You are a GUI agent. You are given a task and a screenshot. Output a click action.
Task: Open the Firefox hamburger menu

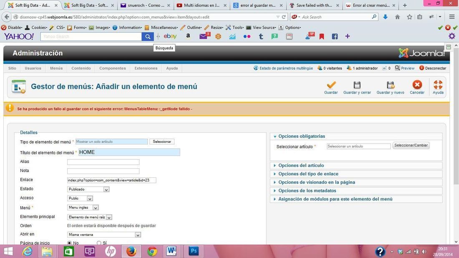451,17
